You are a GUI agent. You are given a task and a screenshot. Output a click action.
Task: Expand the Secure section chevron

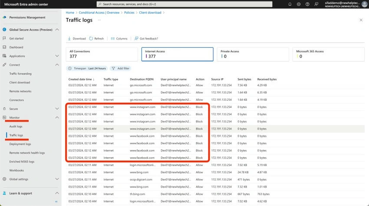coord(57,109)
